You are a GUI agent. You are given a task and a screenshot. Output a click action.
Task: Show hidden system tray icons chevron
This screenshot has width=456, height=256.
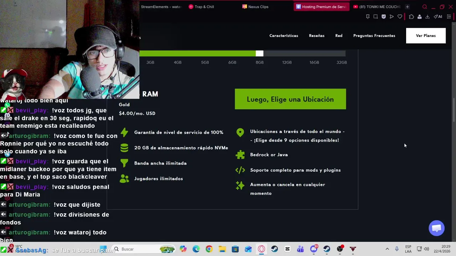click(x=387, y=249)
